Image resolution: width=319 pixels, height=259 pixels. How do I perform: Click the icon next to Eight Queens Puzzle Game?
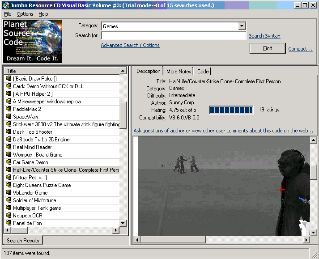coord(9,185)
